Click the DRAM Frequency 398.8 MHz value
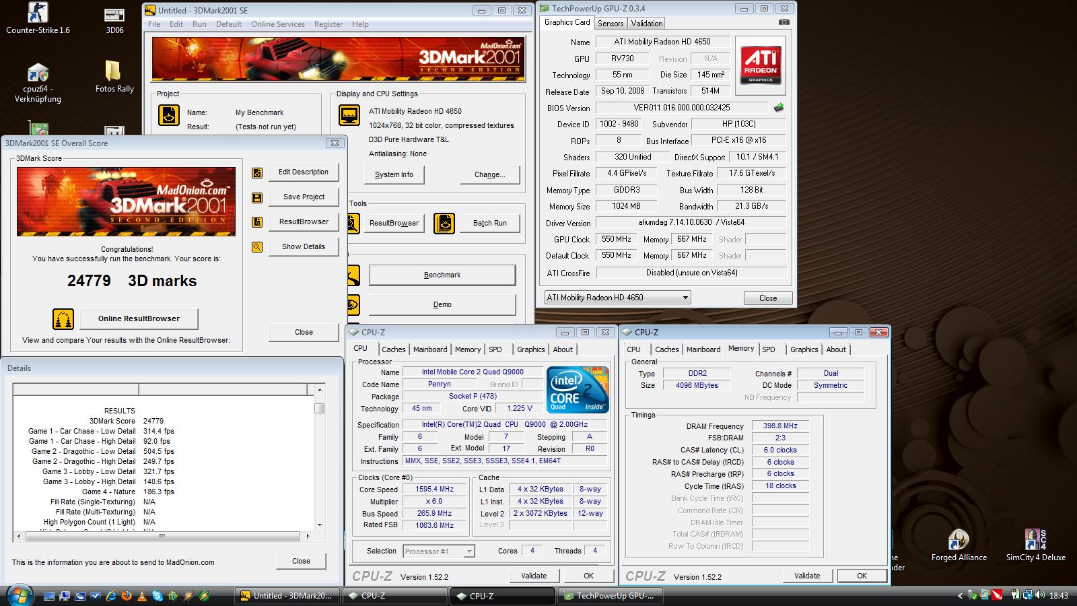 click(x=780, y=426)
